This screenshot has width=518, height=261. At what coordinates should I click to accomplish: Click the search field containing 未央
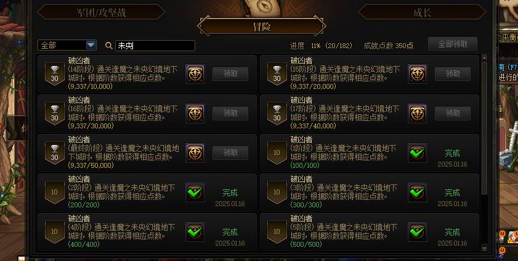[155, 46]
